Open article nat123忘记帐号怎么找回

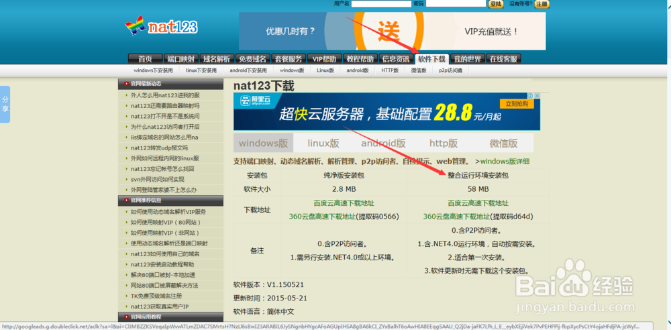[x=162, y=168]
